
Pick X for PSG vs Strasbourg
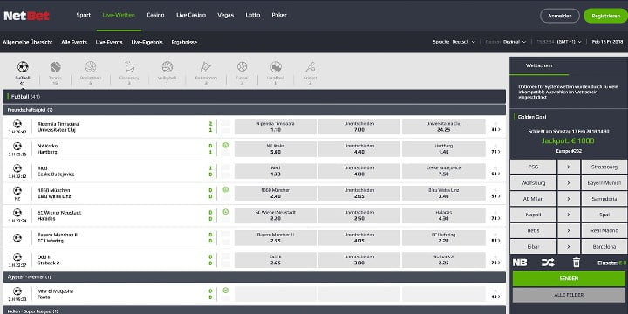[569, 167]
